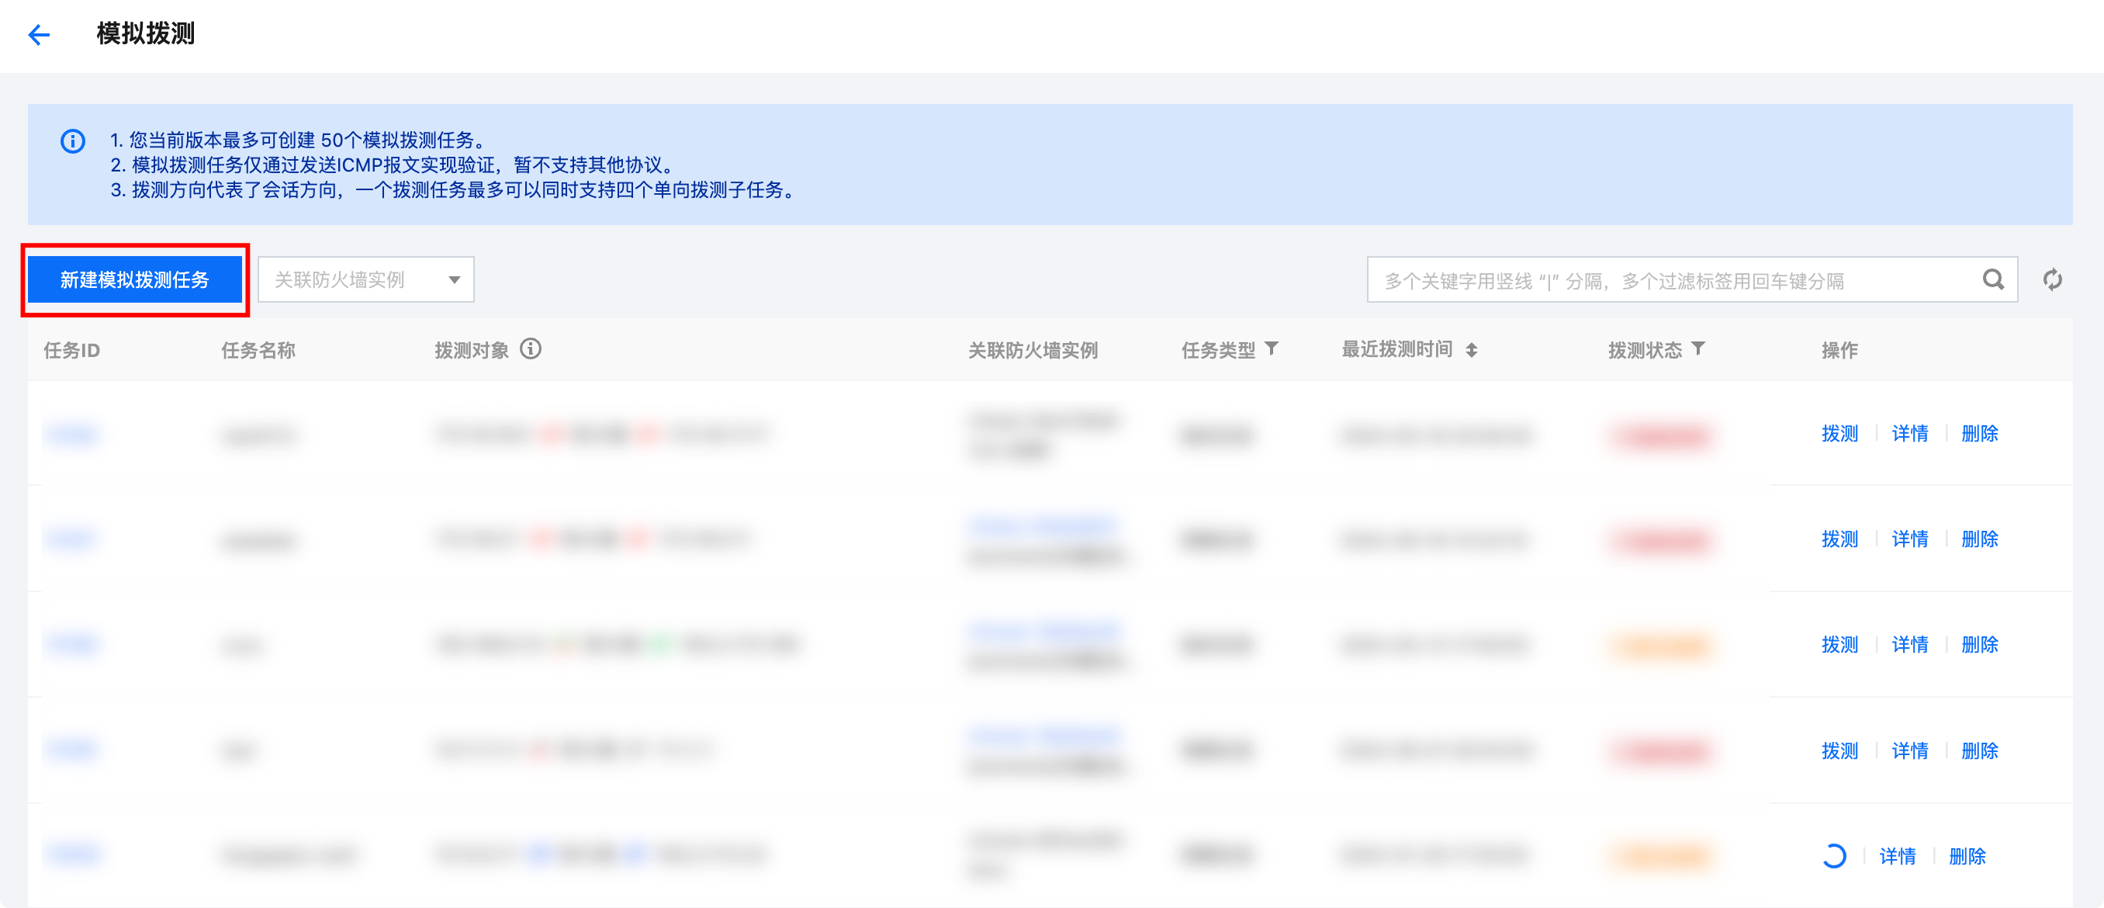Click 删除 in the third row
Viewport: 2104px width, 908px height.
pyautogui.click(x=1979, y=645)
